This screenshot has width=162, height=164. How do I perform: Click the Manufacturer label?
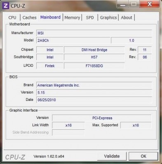point(22,33)
